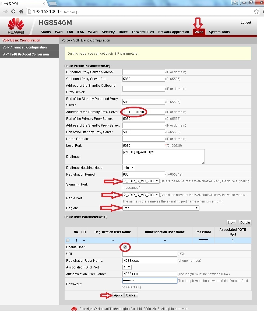
Task: Switch to the WLAN tab
Action: [93, 32]
